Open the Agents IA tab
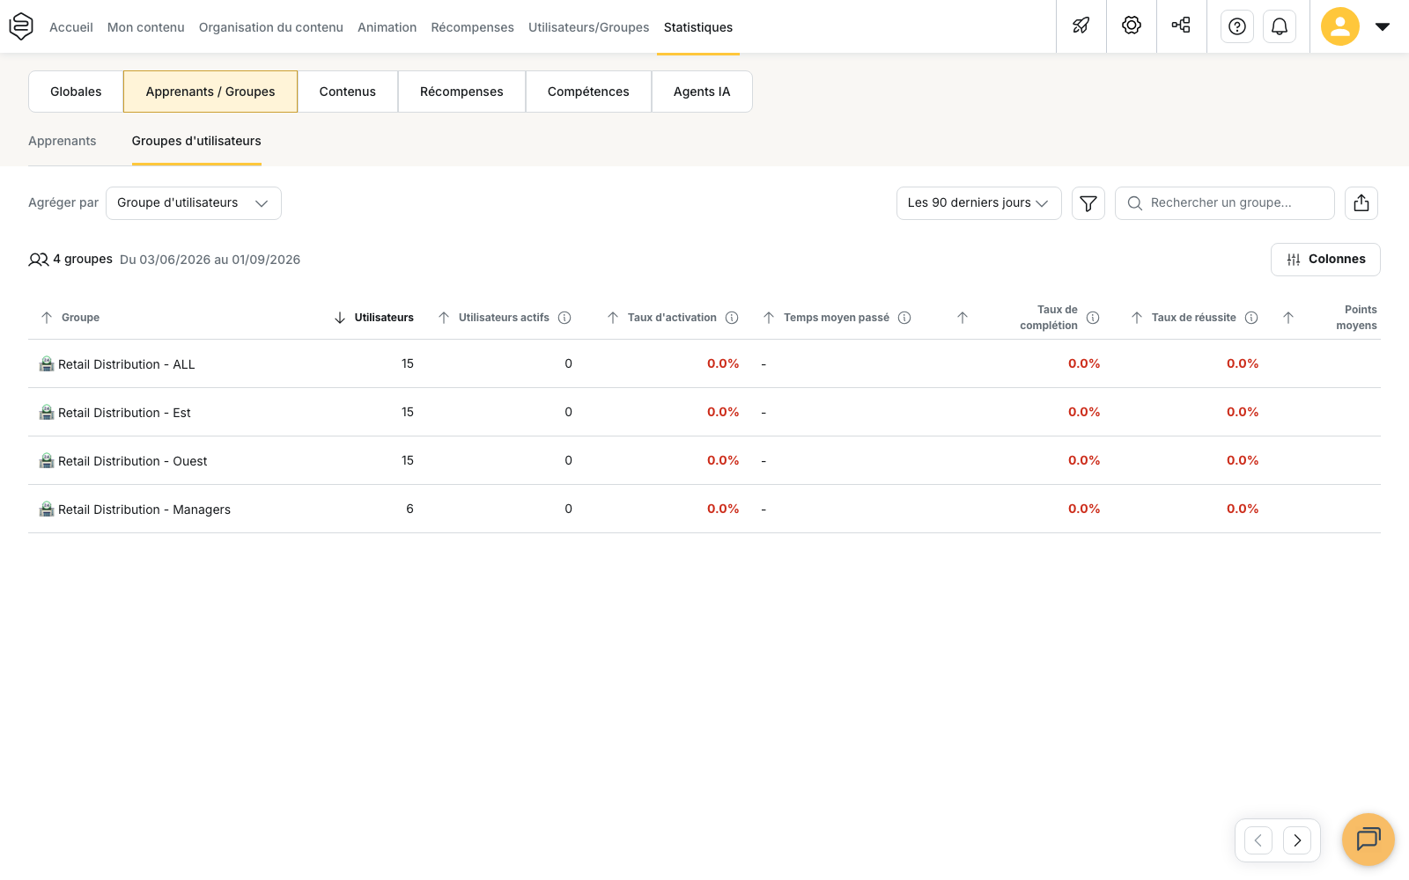Viewport: 1409px width, 880px height. coord(702,92)
